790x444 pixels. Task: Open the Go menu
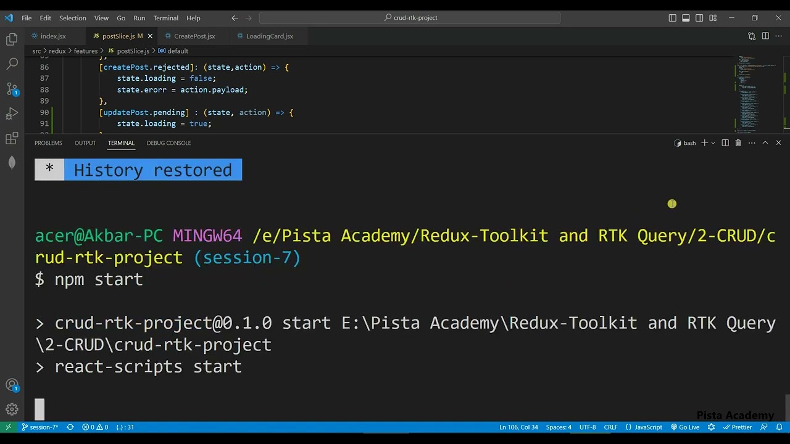point(121,18)
